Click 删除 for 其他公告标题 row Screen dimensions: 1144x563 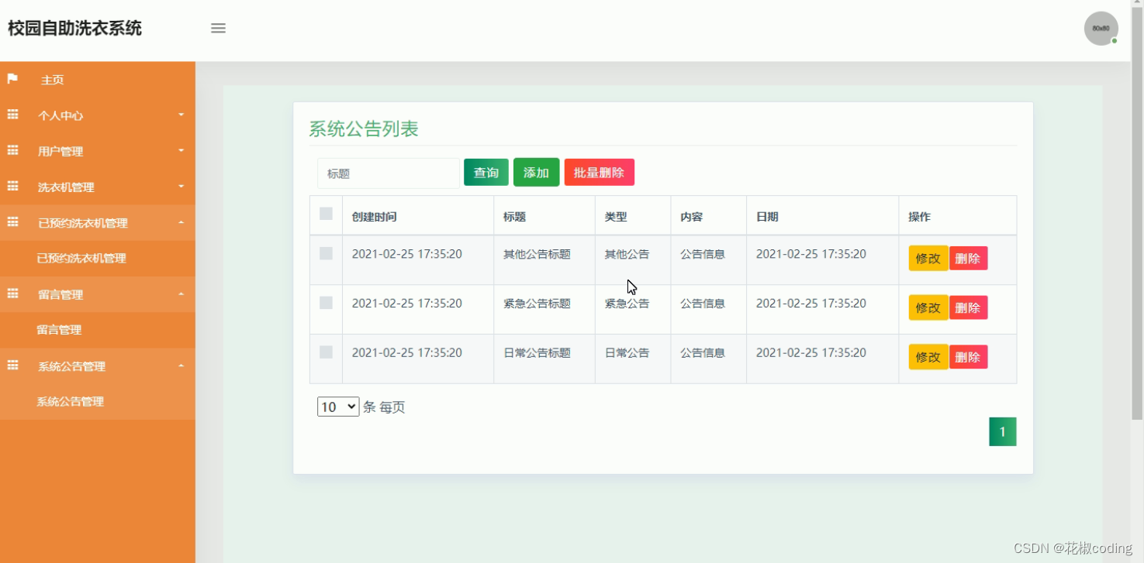coord(968,259)
